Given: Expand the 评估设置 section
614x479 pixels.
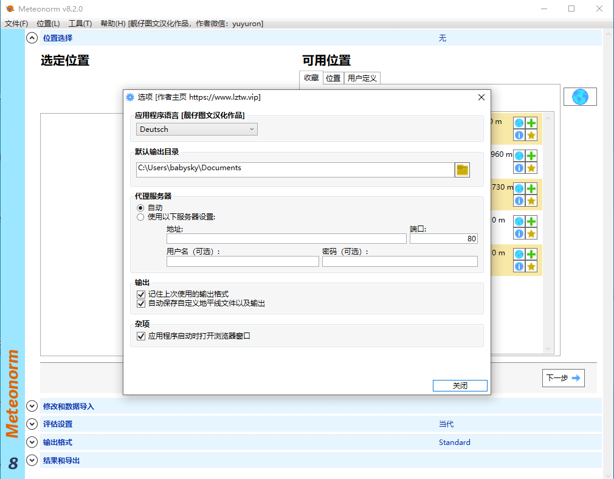Looking at the screenshot, I should (32, 424).
